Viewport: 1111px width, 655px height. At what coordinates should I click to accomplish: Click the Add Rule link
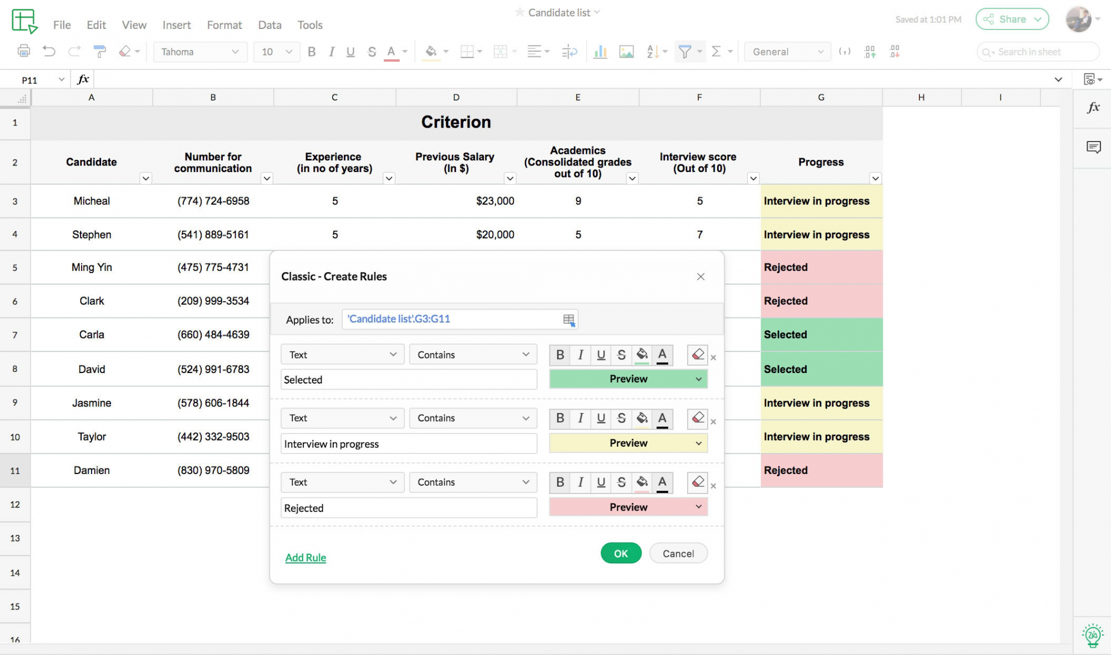tap(305, 557)
